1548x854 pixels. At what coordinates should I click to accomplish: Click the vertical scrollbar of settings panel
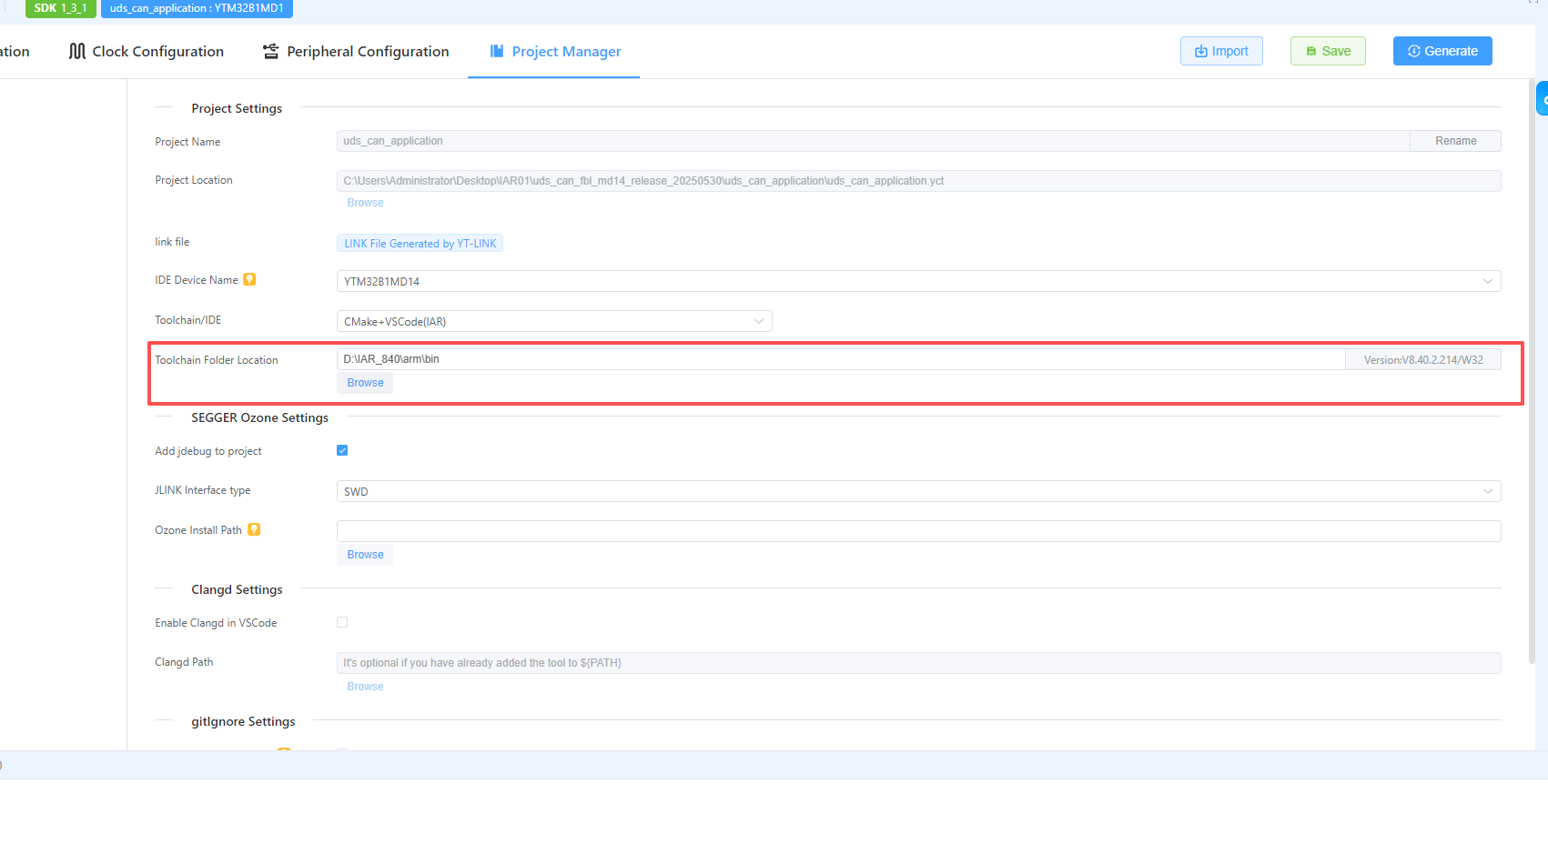1532,364
